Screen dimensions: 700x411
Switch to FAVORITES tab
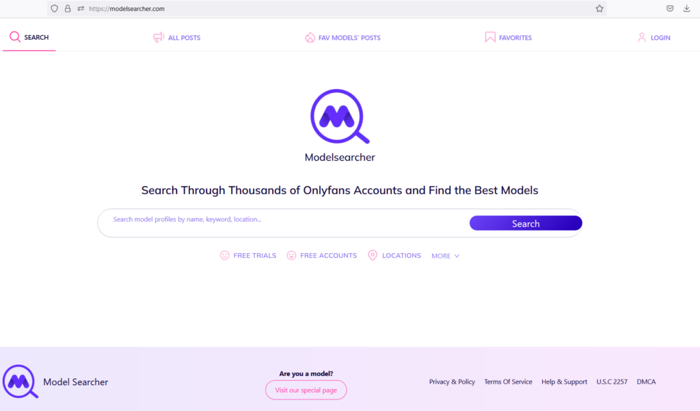coord(509,38)
